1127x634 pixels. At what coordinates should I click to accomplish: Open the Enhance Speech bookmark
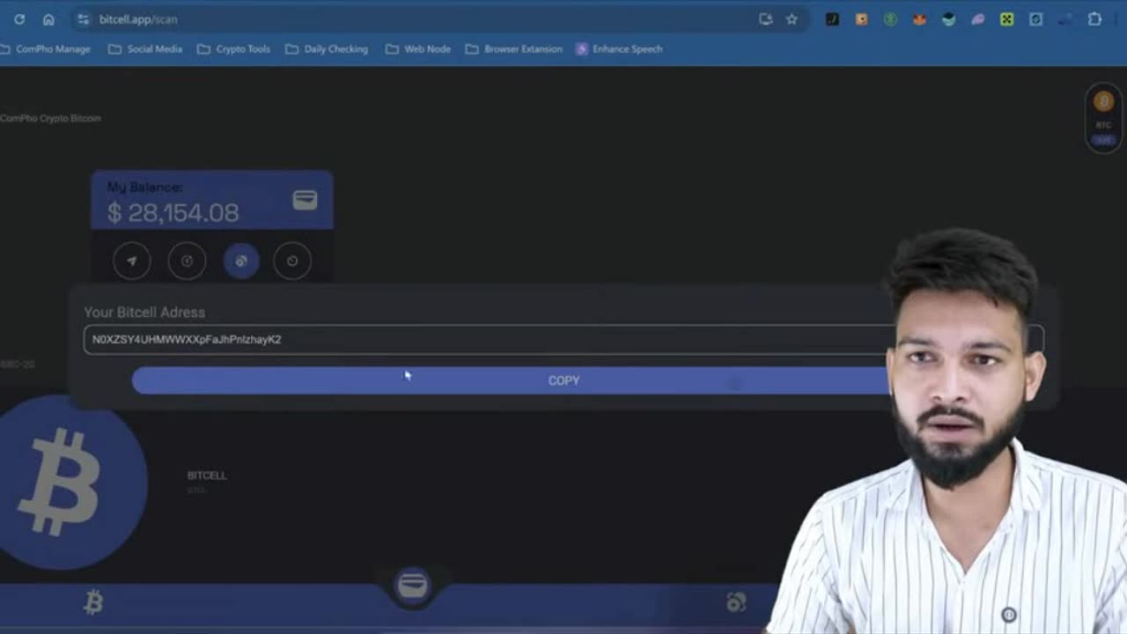619,49
